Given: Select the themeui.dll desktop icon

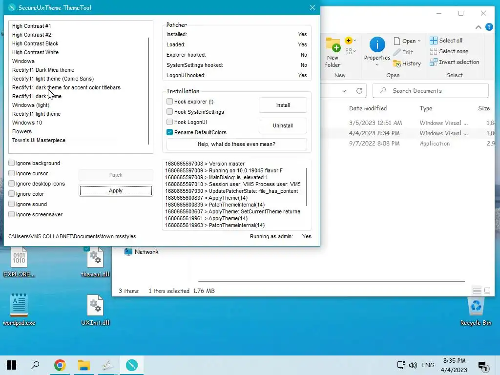Looking at the screenshot, I should coord(95,262).
